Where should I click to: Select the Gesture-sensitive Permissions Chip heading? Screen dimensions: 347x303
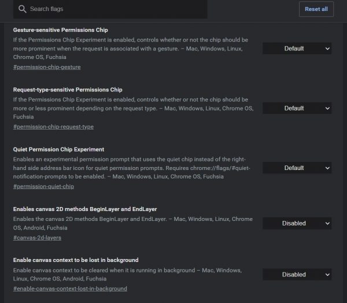pyautogui.click(x=60, y=29)
